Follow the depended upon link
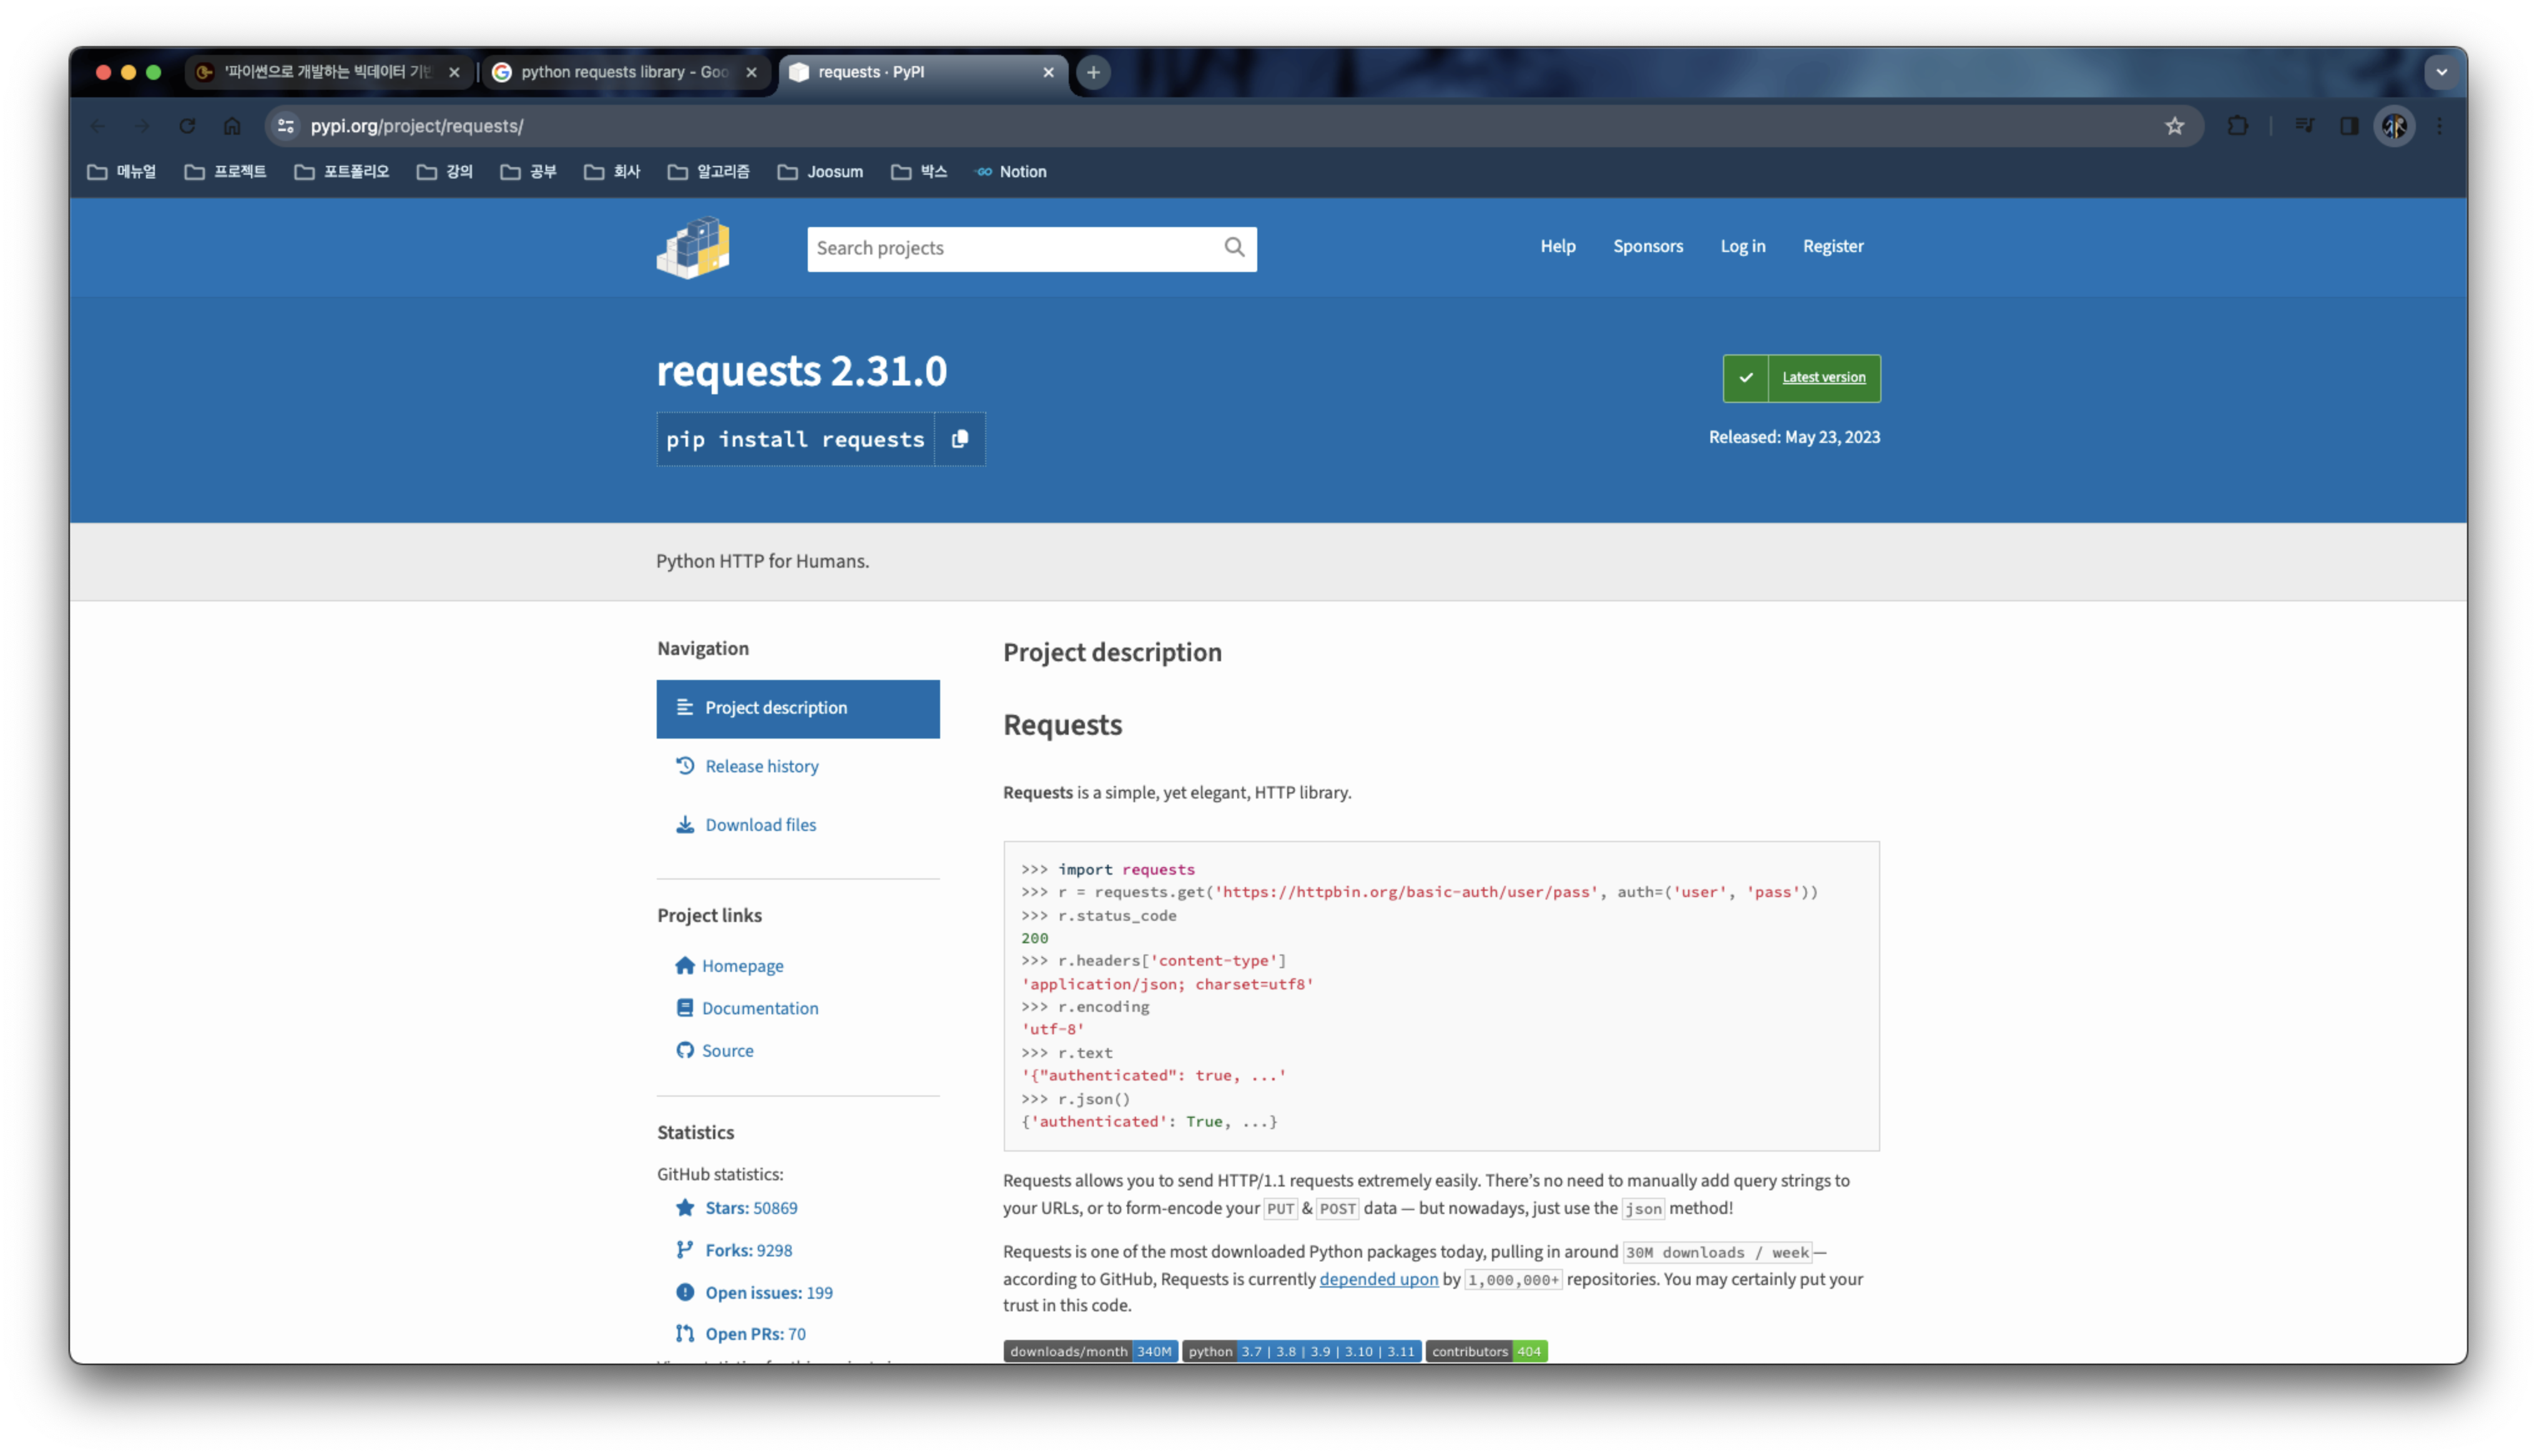The height and width of the screenshot is (1456, 2537). point(1378,1279)
